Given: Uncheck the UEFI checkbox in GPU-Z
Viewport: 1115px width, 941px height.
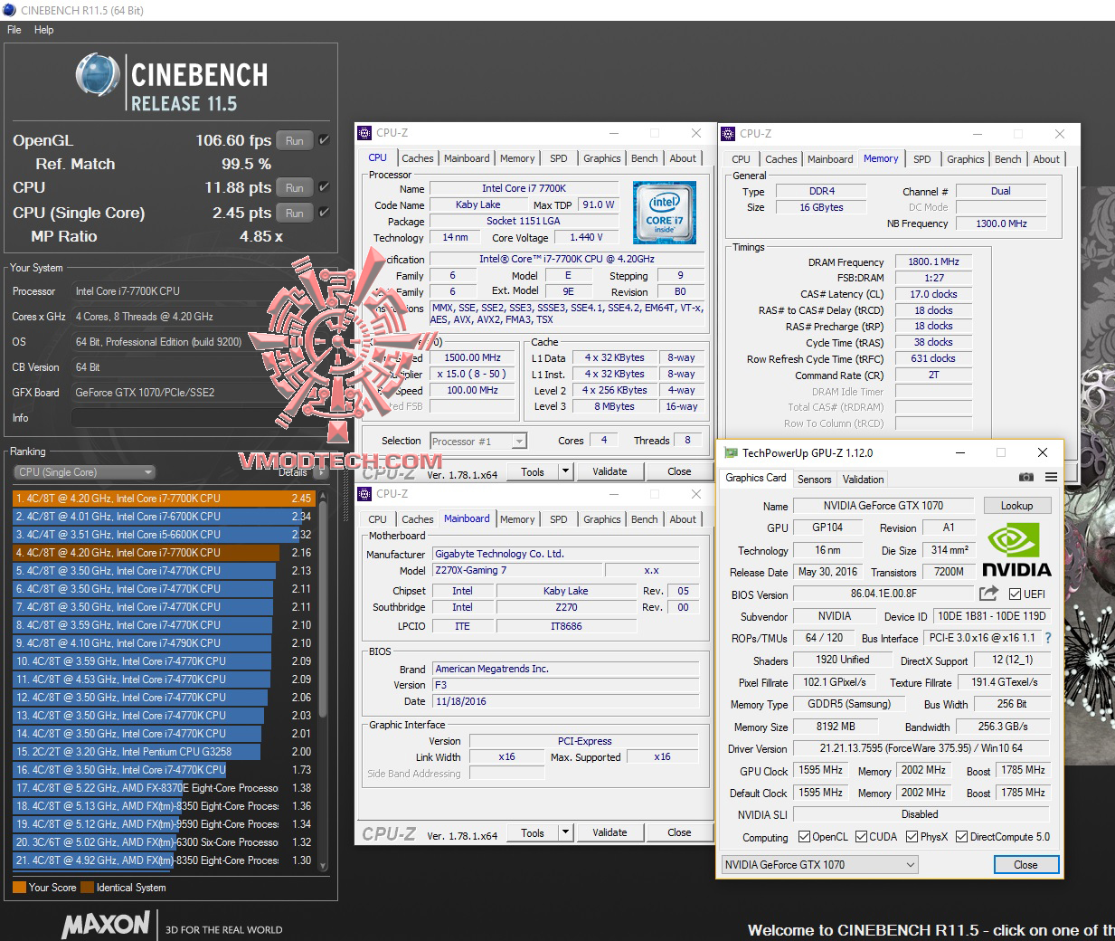Looking at the screenshot, I should pyautogui.click(x=1015, y=594).
